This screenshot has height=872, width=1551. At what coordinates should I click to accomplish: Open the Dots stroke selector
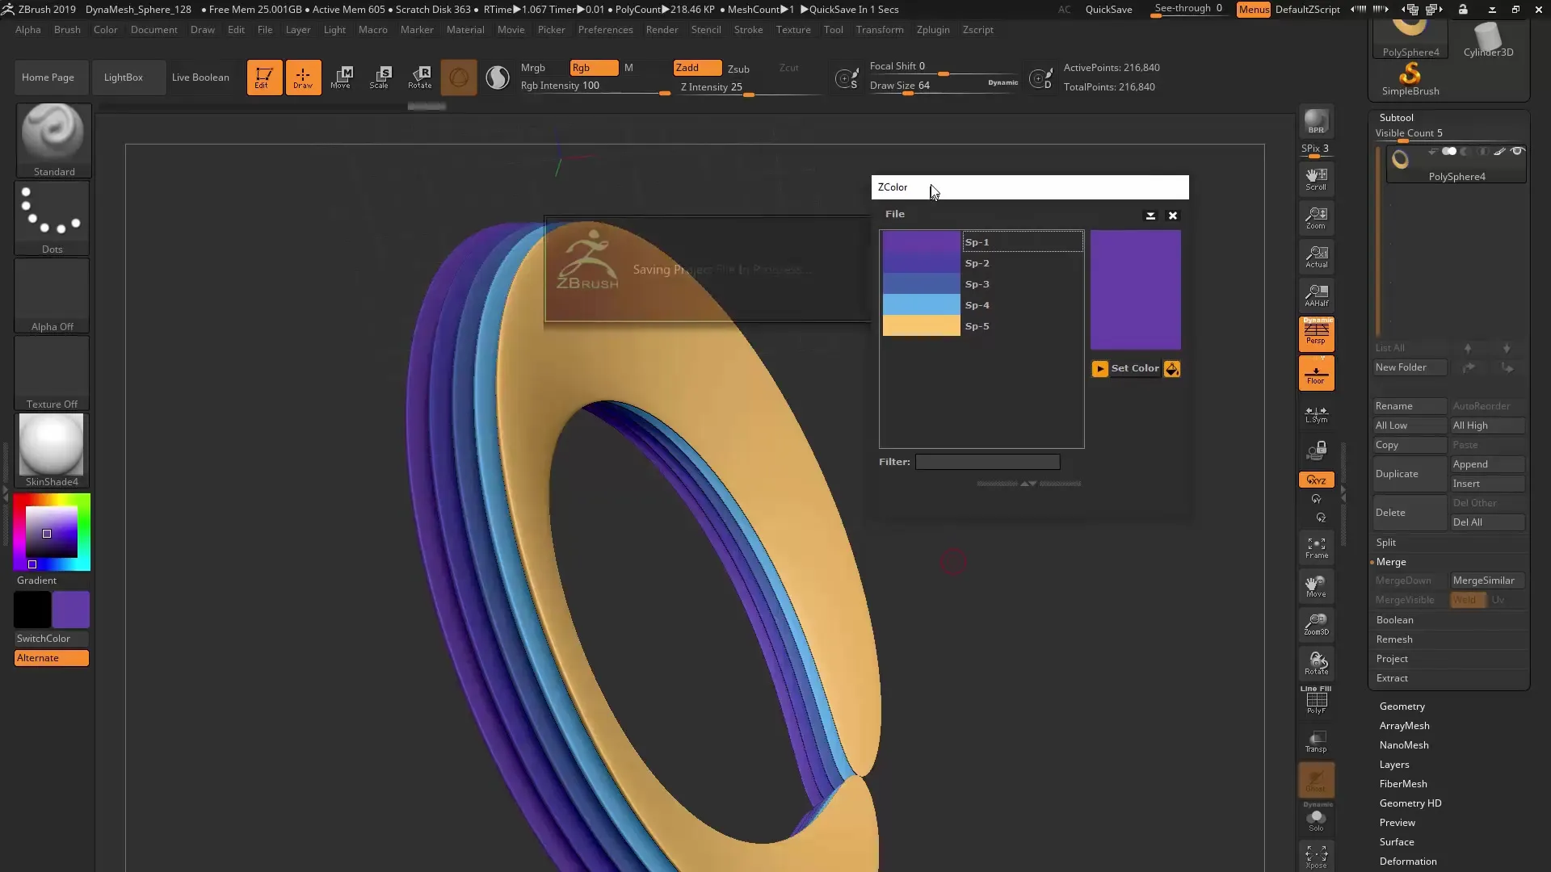[53, 218]
